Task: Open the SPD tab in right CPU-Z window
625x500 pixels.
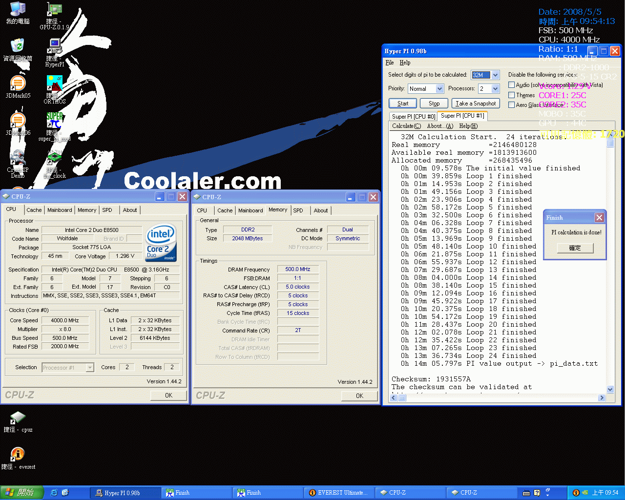Action: click(x=298, y=210)
